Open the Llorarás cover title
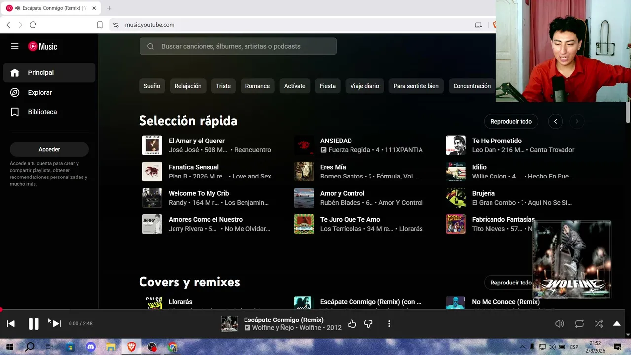This screenshot has height=355, width=631. (x=180, y=302)
